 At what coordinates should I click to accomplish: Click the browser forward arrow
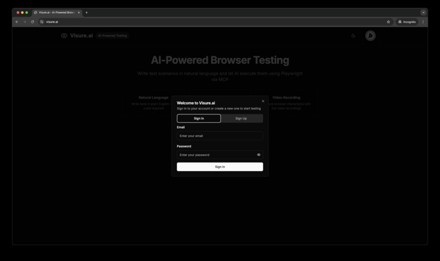[x=25, y=22]
